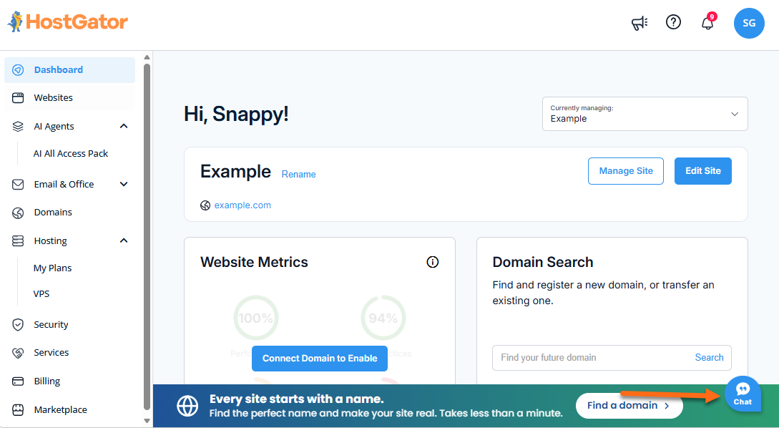Click the globe icon in domain banner

coord(188,406)
